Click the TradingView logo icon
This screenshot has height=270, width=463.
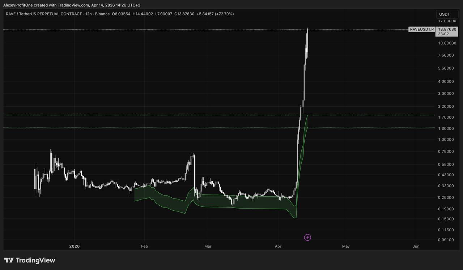point(9,260)
